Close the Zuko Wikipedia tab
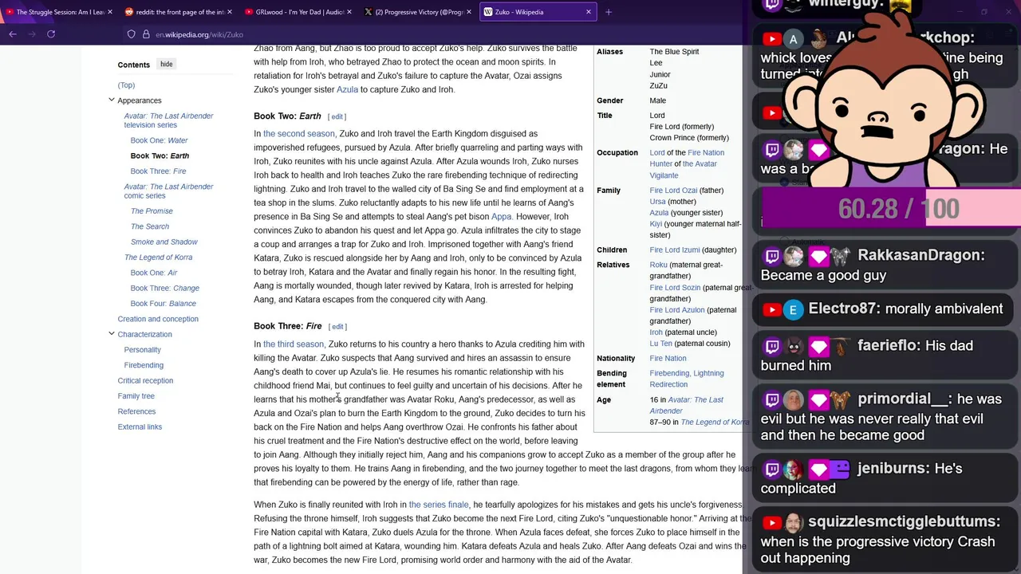Viewport: 1021px width, 574px height. point(589,12)
